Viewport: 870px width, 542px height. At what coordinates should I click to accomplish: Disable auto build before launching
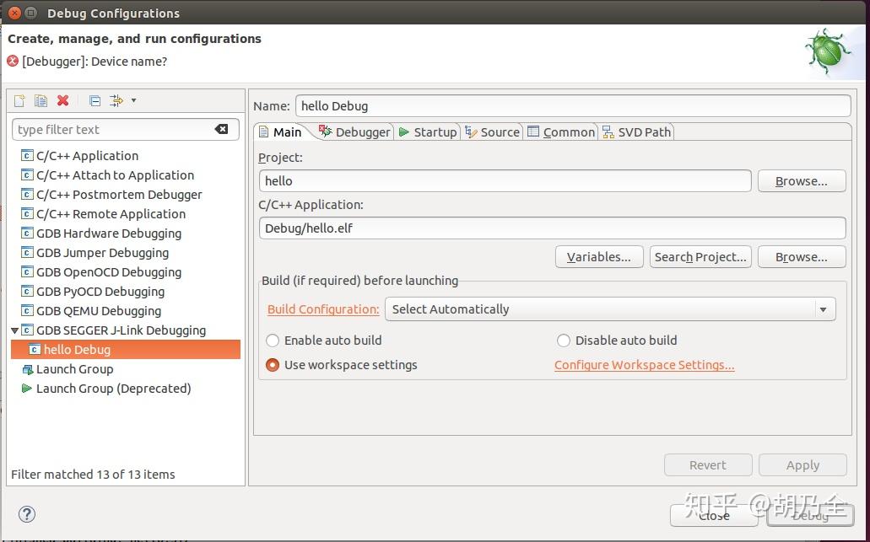coord(564,341)
